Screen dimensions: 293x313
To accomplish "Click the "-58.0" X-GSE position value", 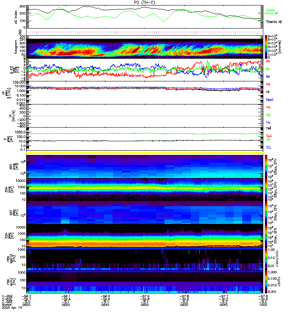I will [105, 297].
